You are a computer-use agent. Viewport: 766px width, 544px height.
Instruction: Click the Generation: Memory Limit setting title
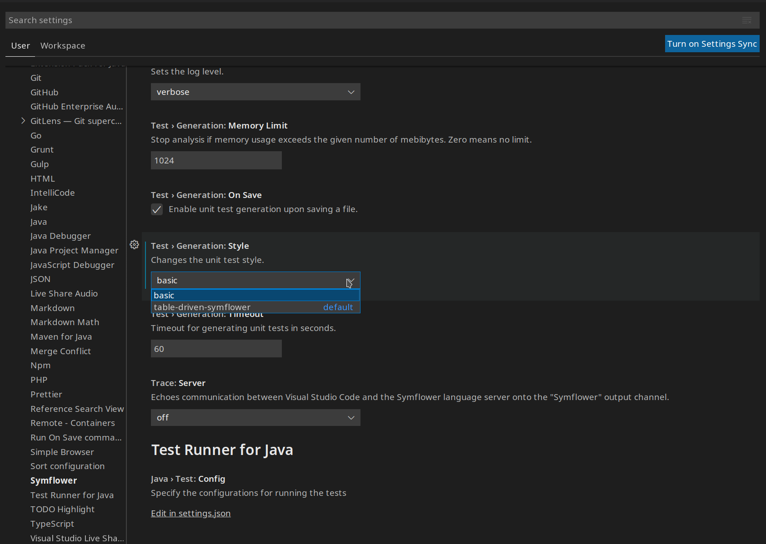(x=219, y=126)
